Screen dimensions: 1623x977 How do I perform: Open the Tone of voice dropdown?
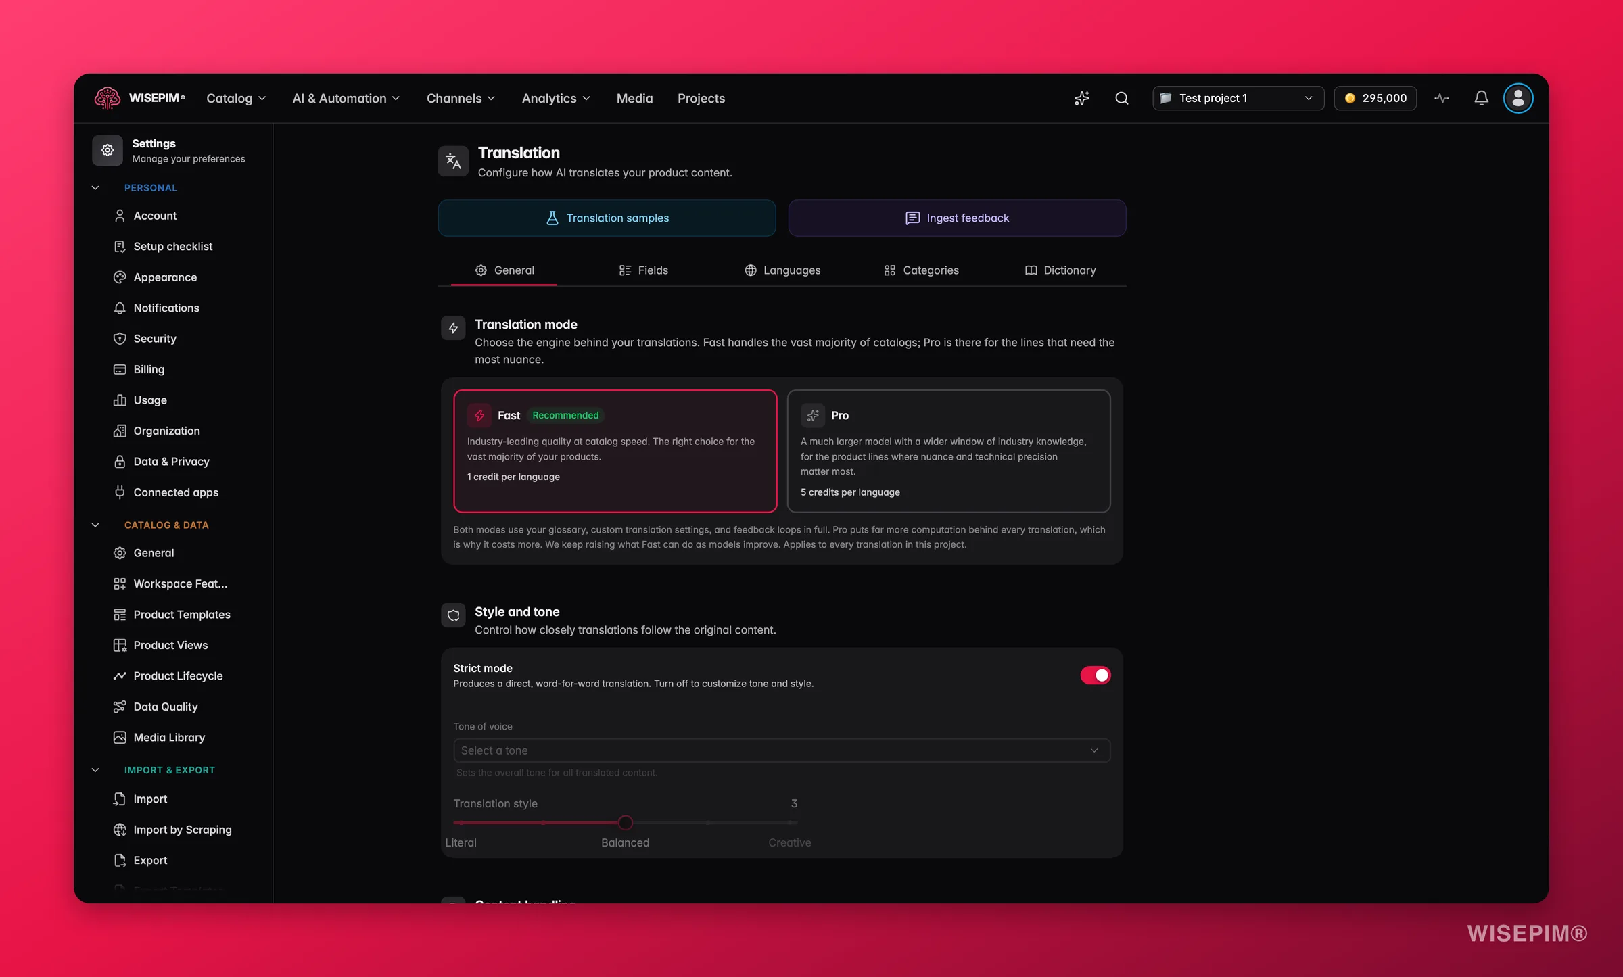781,750
